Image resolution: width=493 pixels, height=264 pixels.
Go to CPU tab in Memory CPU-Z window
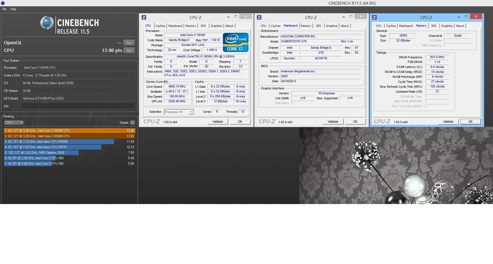tap(379, 26)
